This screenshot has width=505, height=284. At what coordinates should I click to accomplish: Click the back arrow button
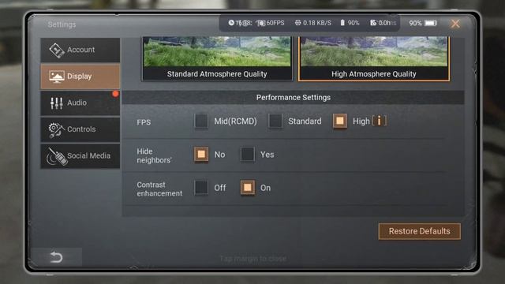(56, 257)
